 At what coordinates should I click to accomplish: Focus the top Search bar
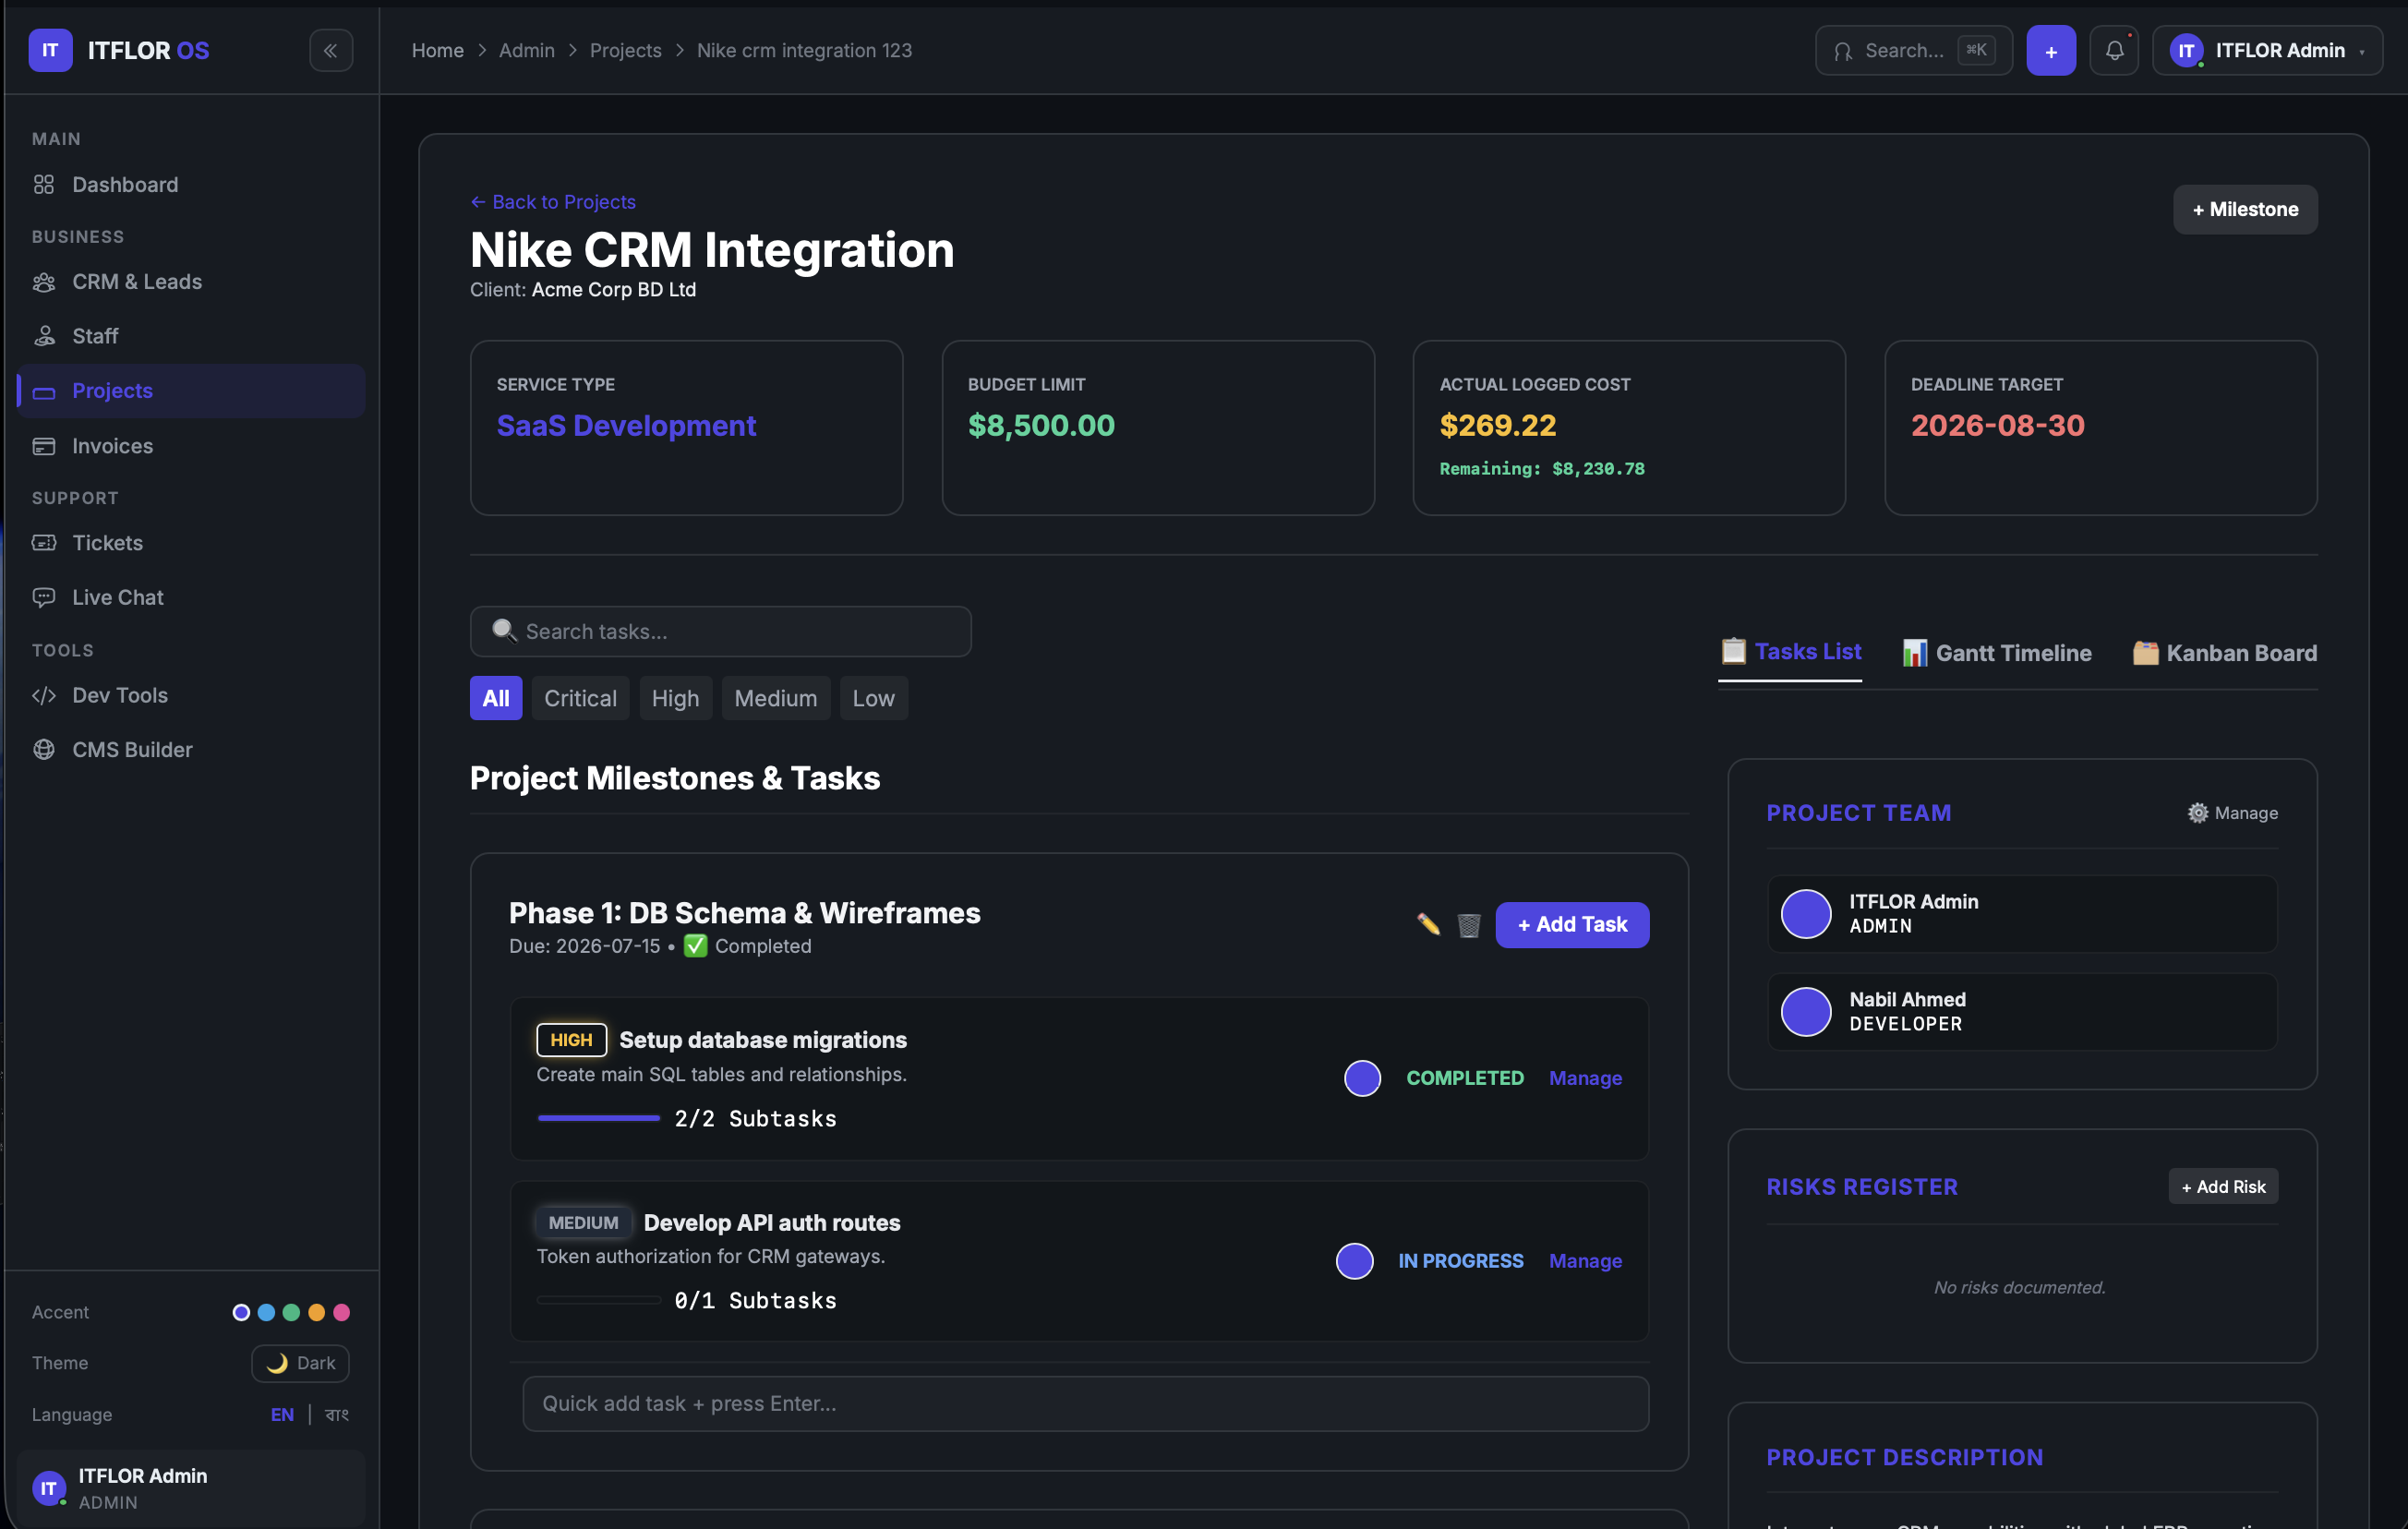pos(1913,51)
